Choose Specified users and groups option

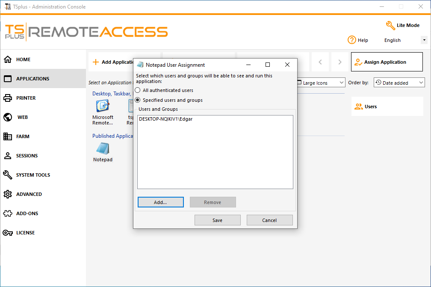pyautogui.click(x=138, y=100)
